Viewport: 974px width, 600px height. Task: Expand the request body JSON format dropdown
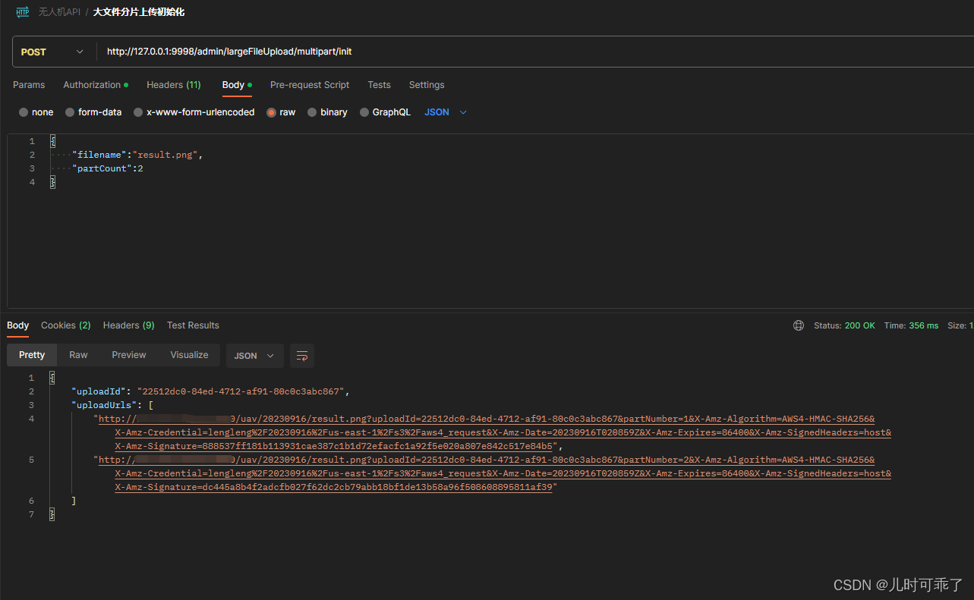[446, 112]
